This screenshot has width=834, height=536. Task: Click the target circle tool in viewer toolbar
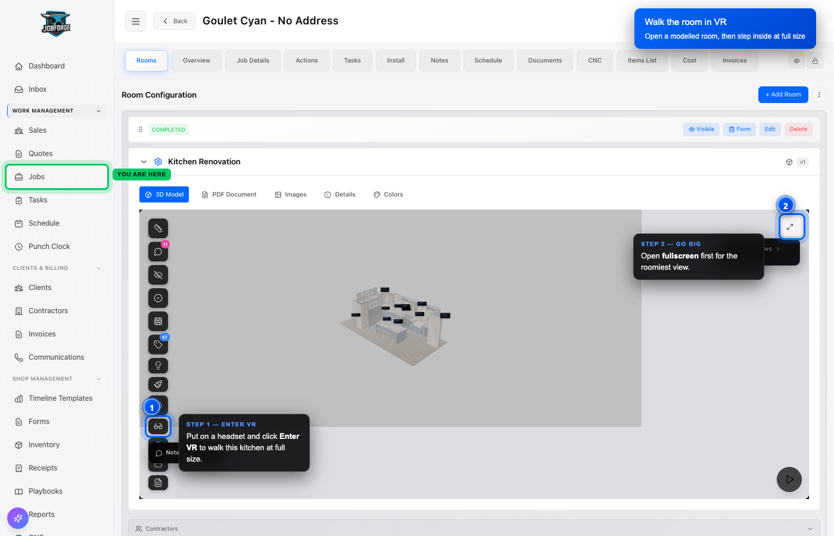[158, 298]
